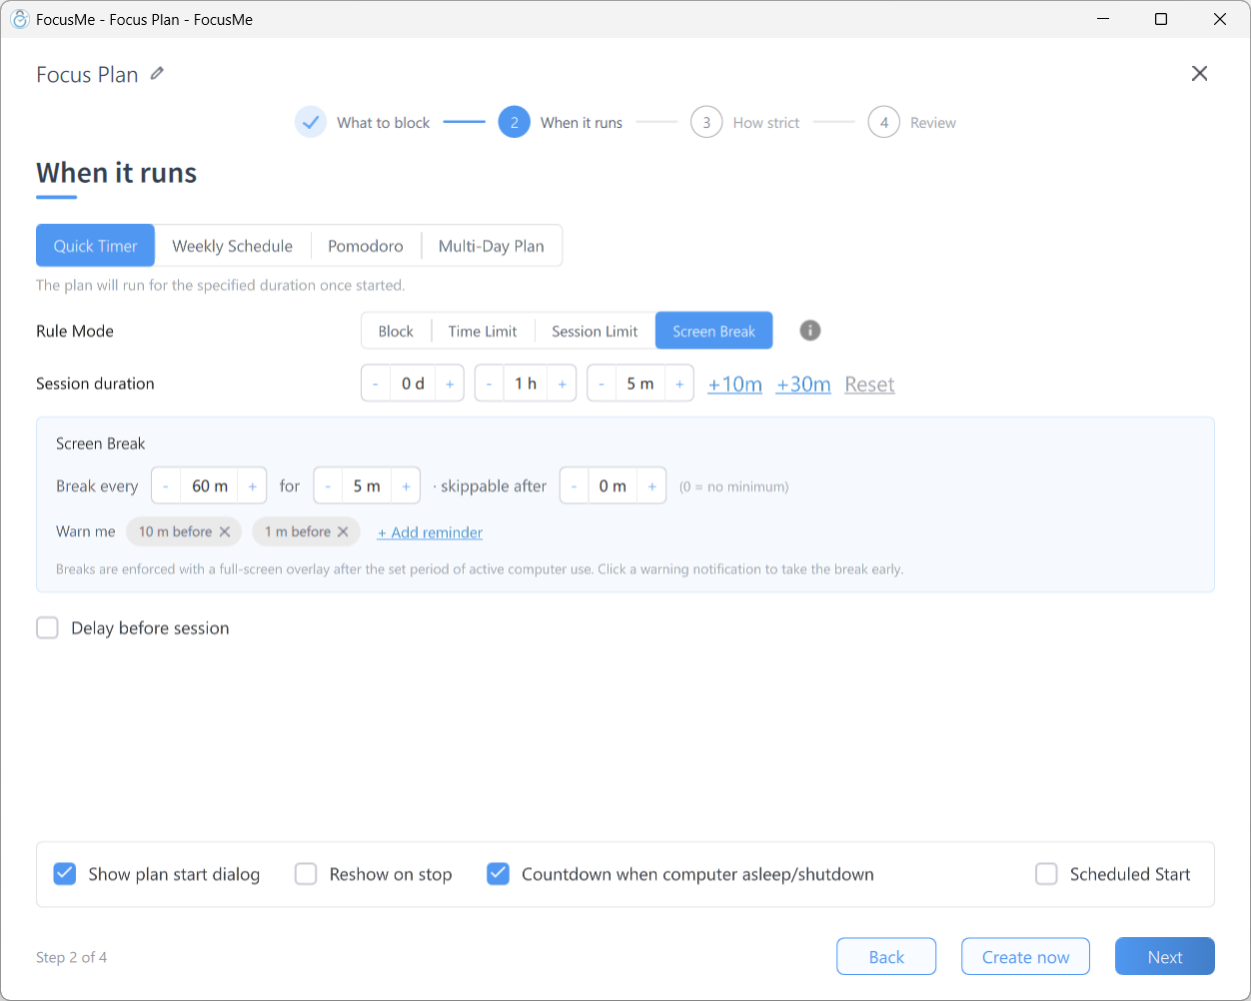Close the Focus Plan wizard with the X
This screenshot has height=1001, width=1251.
click(x=1199, y=73)
